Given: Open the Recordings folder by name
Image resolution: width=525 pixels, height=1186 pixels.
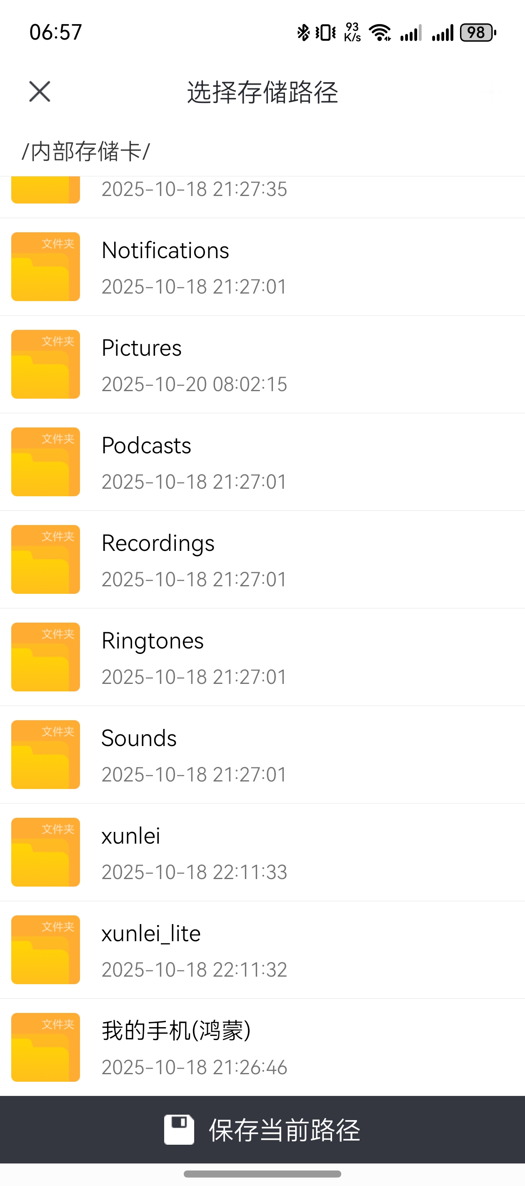Looking at the screenshot, I should [x=158, y=543].
